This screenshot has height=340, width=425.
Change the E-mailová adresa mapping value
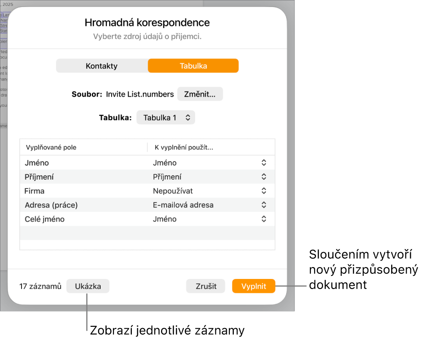(183, 205)
